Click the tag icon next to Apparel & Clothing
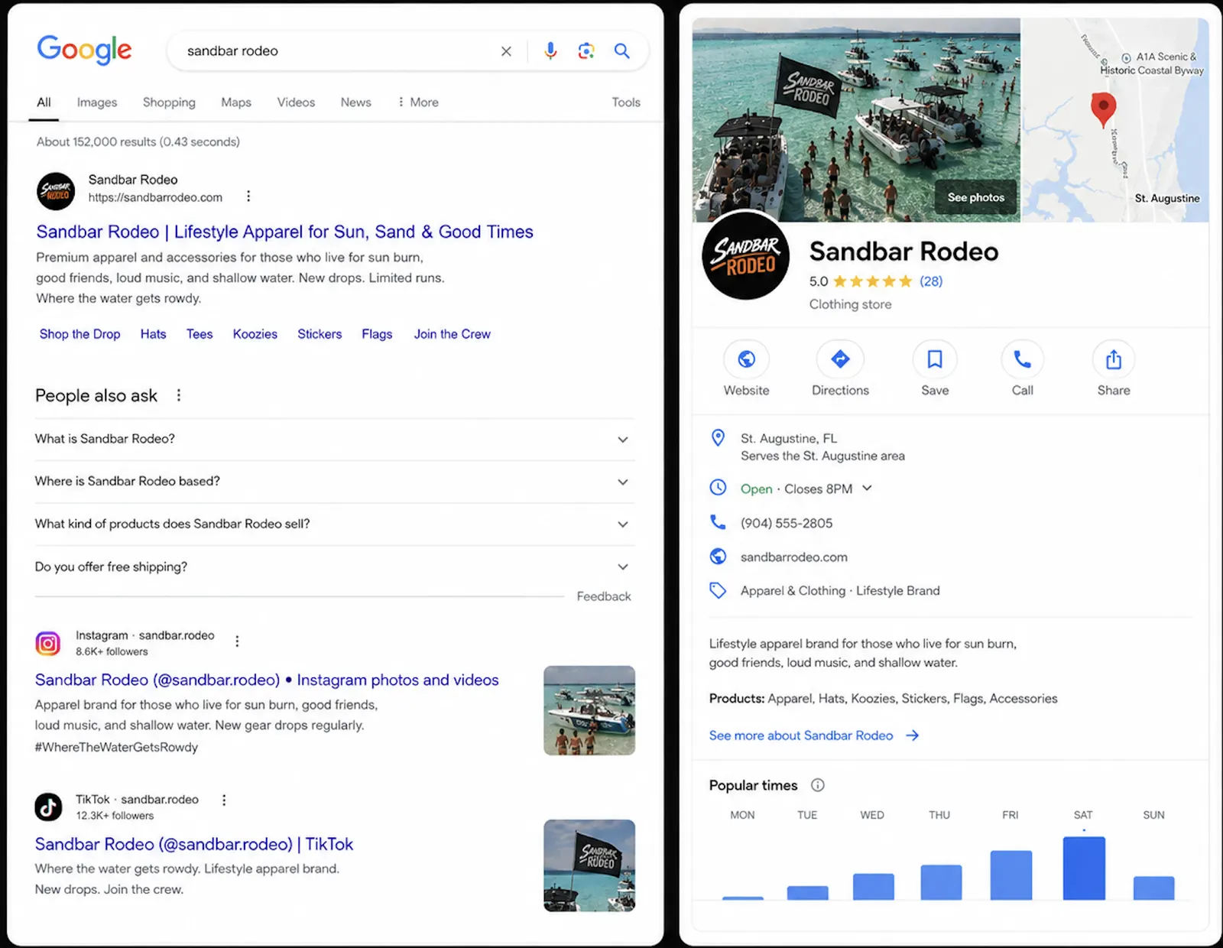Viewport: 1223px width, 948px height. (718, 590)
